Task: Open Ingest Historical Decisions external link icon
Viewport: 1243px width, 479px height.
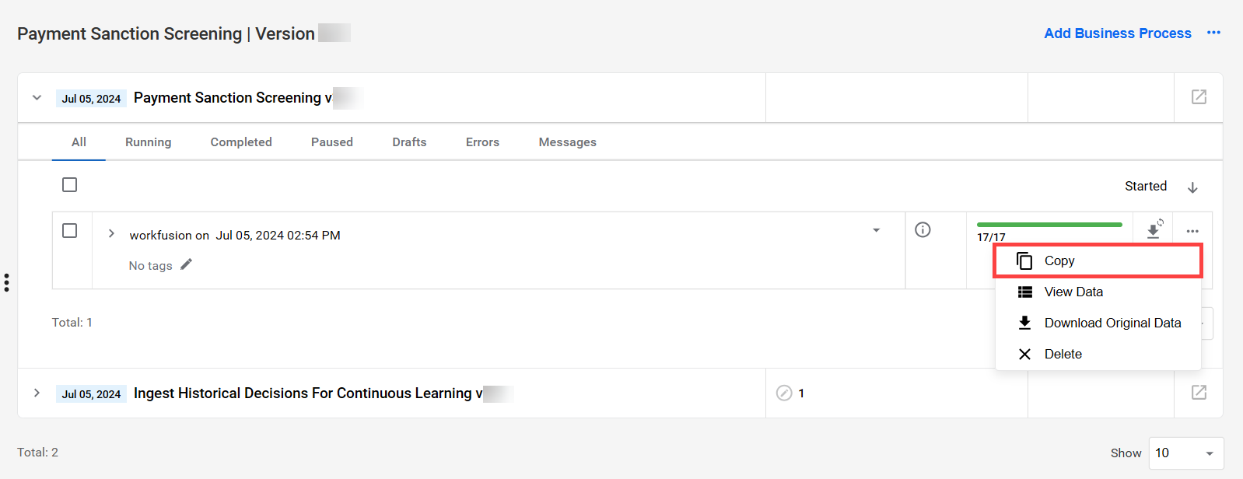Action: [x=1199, y=392]
